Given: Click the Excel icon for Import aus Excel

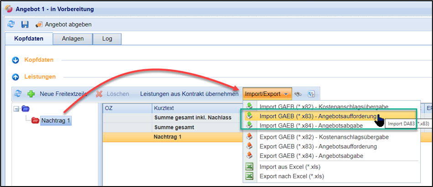Looking at the screenshot, I should pos(250,167).
